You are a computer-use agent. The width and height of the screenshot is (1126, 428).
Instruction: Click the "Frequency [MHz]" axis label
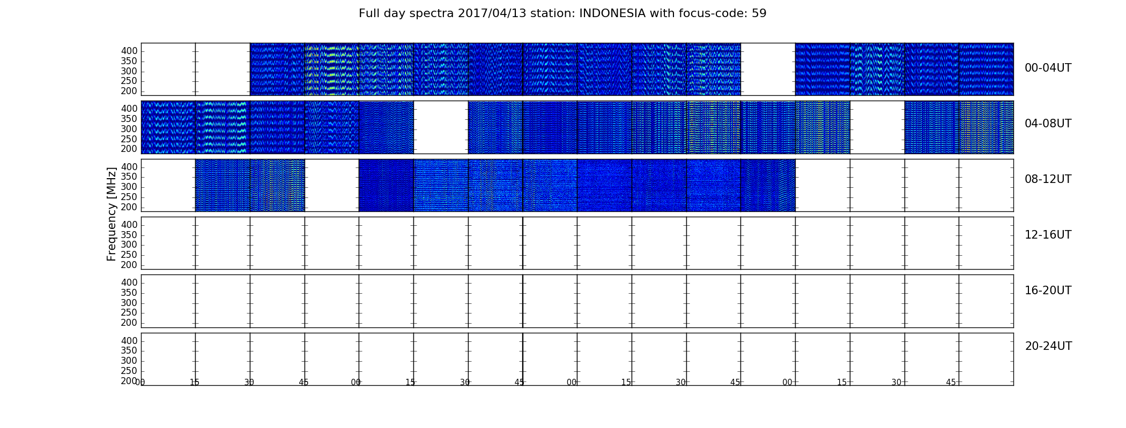click(x=112, y=214)
